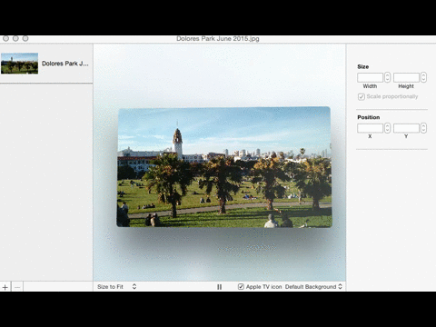Open the Default Background dropdown
Image resolution: width=436 pixels, height=327 pixels.
[313, 286]
